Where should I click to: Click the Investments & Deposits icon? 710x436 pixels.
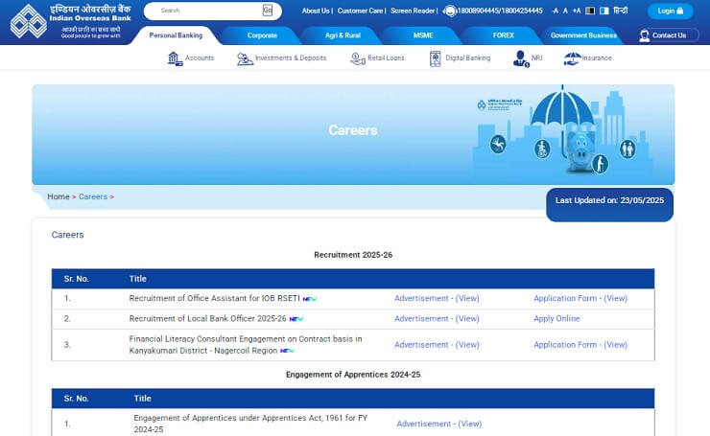(x=245, y=58)
